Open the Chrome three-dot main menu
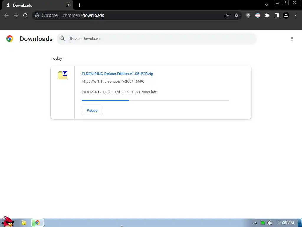The image size is (302, 227). click(x=296, y=15)
